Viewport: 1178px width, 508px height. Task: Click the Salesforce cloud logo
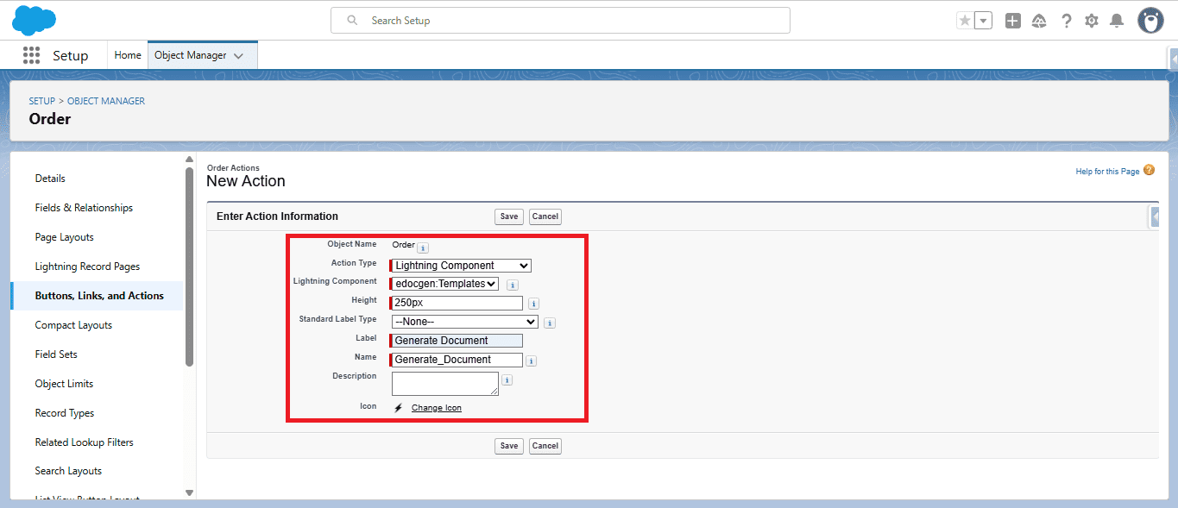pyautogui.click(x=35, y=20)
